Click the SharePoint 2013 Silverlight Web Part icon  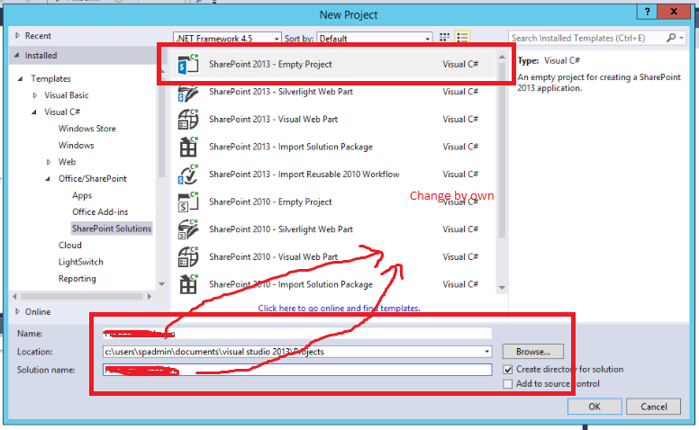coord(188,92)
